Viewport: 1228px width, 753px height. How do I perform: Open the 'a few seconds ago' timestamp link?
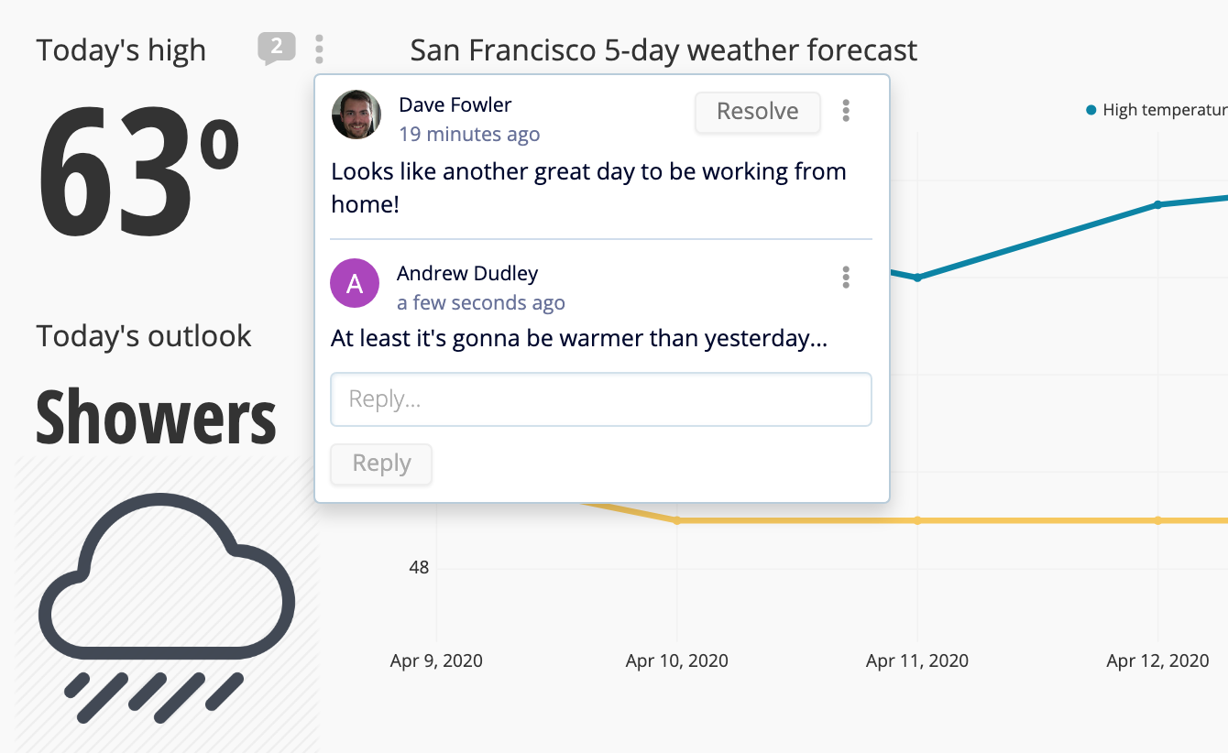480,302
